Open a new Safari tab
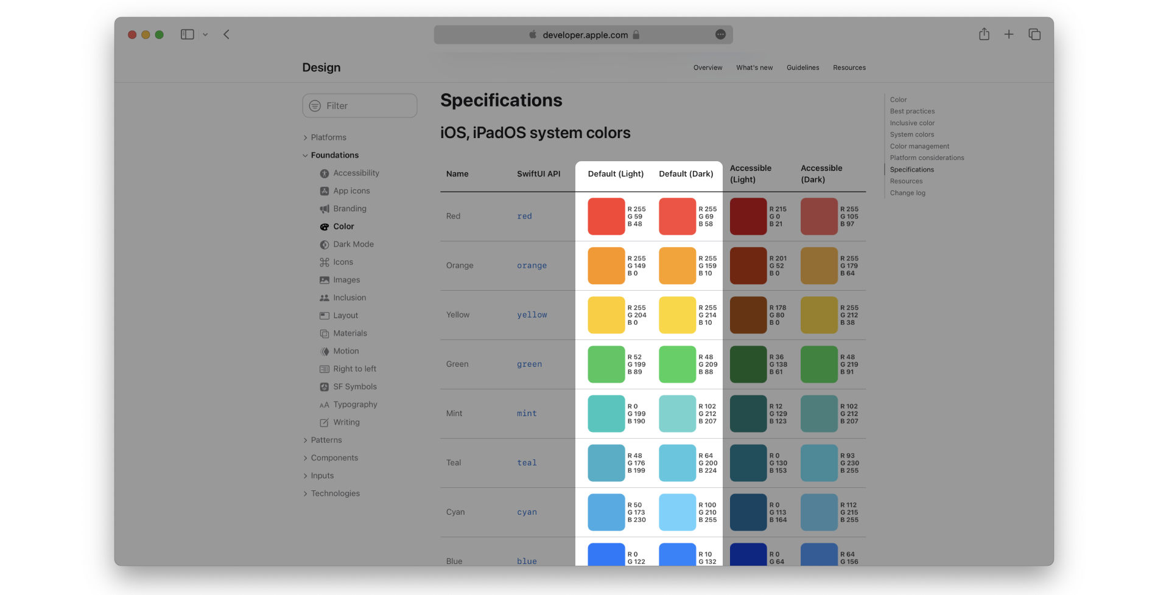 [x=1008, y=35]
